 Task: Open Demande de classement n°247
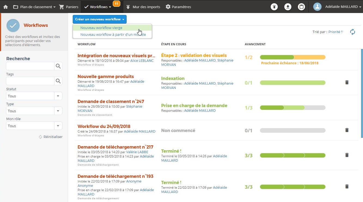click(x=111, y=101)
